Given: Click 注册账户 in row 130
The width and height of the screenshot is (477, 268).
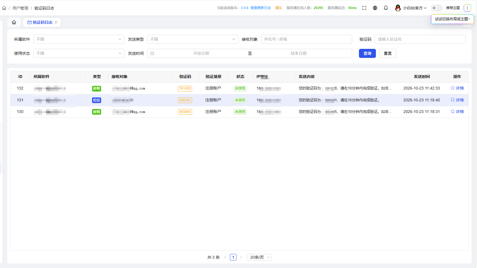Looking at the screenshot, I should click(213, 112).
